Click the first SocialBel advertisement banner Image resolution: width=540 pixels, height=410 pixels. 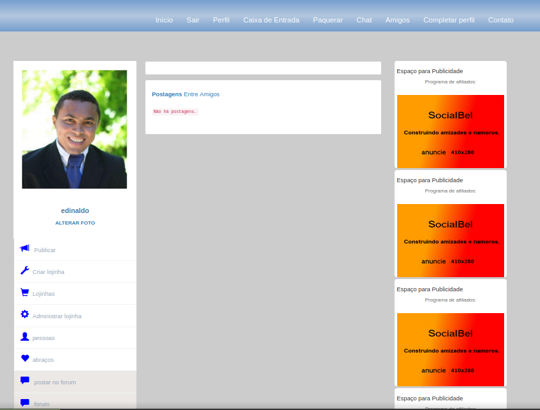pos(450,132)
